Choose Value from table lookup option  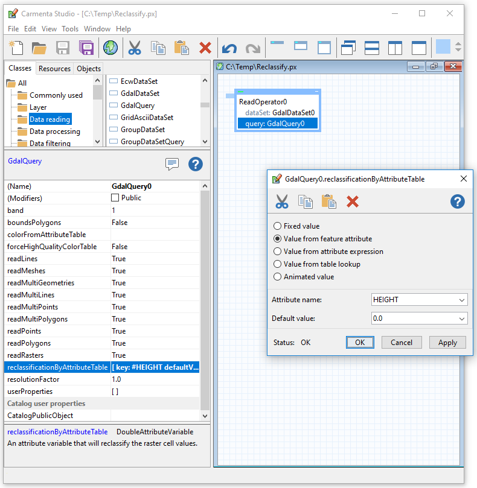[x=278, y=264]
